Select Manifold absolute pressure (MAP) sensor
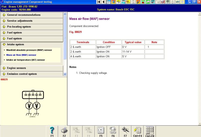Viewport: 201px width, 137px height. coord(29,50)
